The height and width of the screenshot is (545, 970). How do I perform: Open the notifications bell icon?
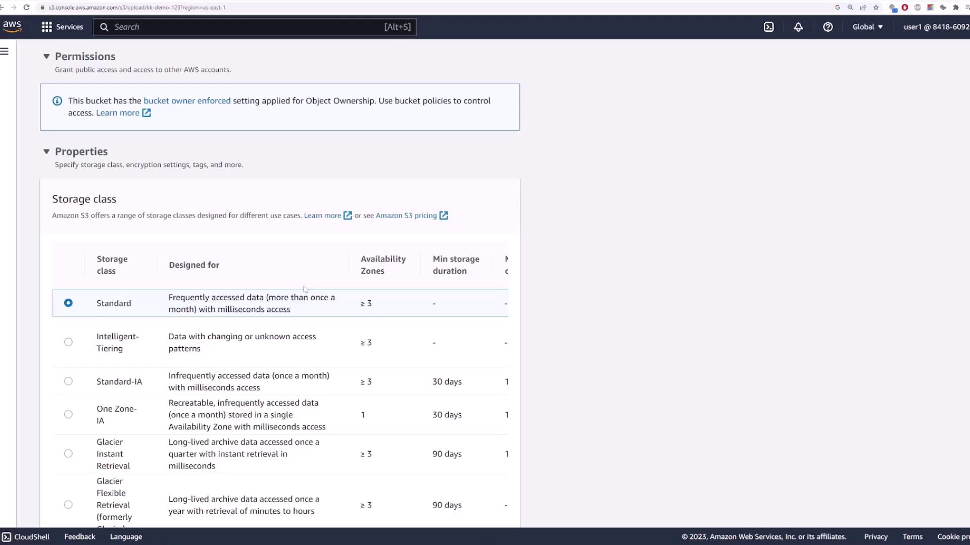click(x=798, y=27)
